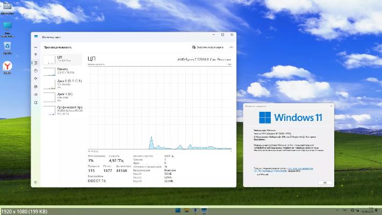Open the Processes page in Task Manager sidebar

click(36, 55)
